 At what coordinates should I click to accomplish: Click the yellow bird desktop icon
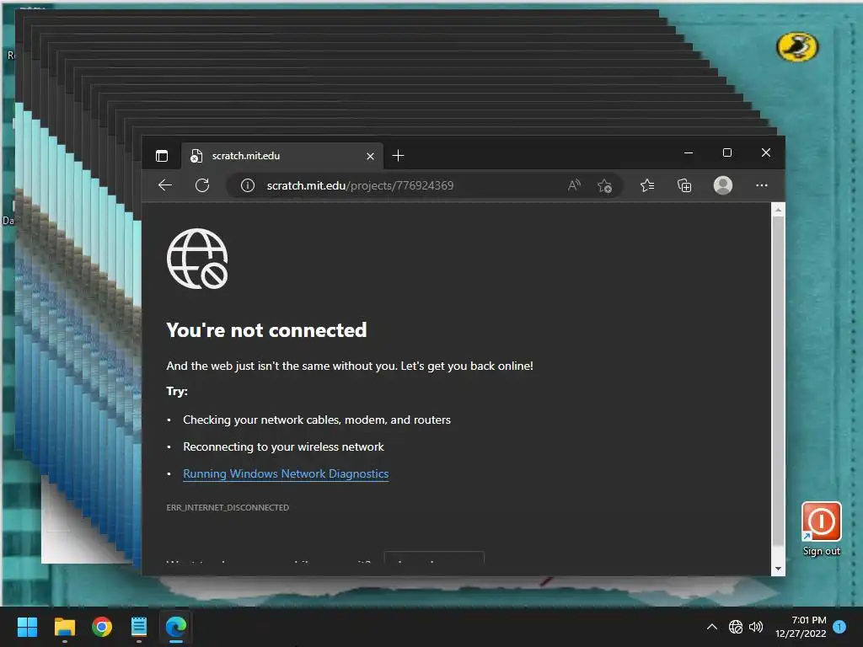797,47
